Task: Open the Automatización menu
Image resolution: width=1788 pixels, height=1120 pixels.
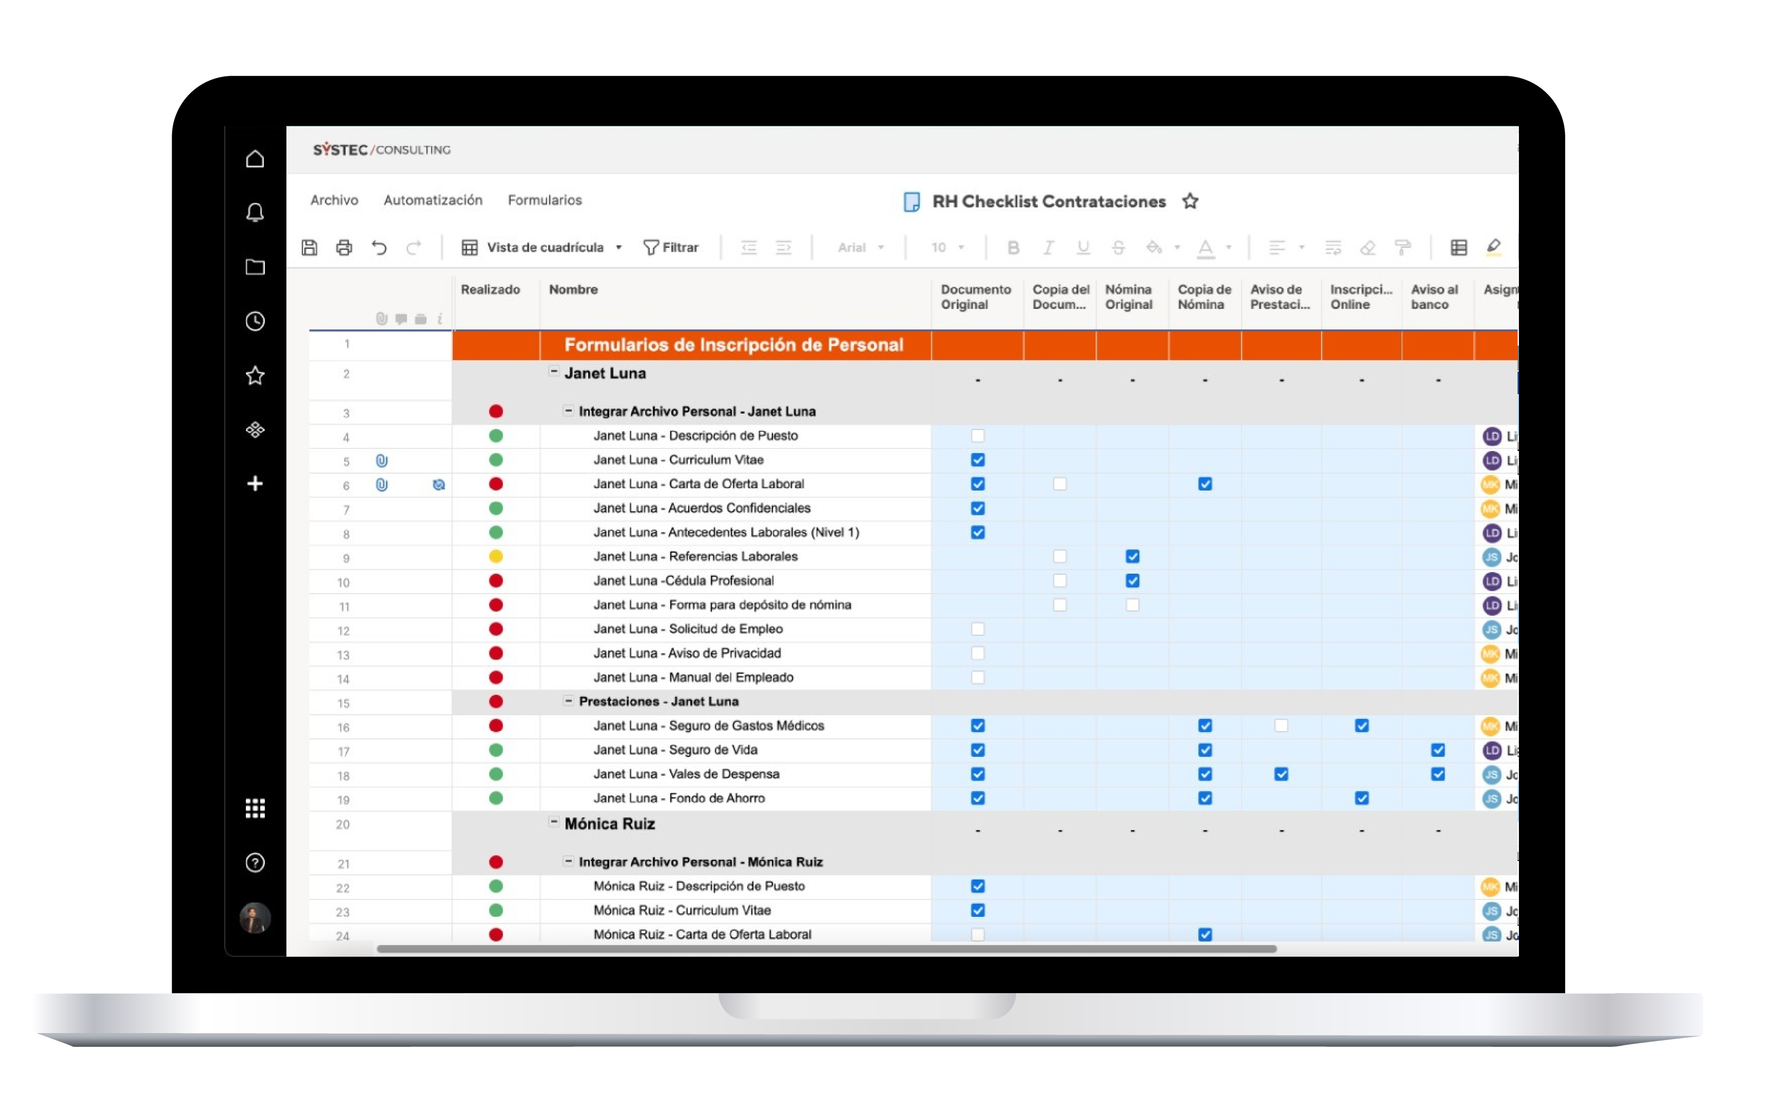Action: pos(433,200)
